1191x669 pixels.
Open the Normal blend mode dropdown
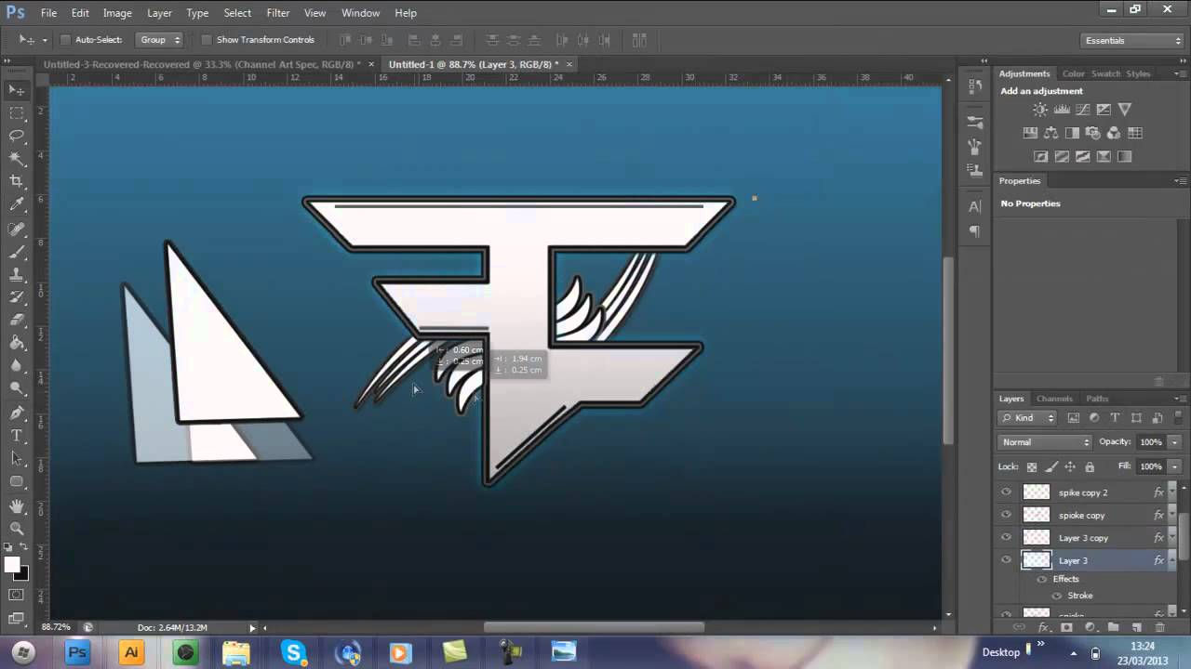(1045, 442)
